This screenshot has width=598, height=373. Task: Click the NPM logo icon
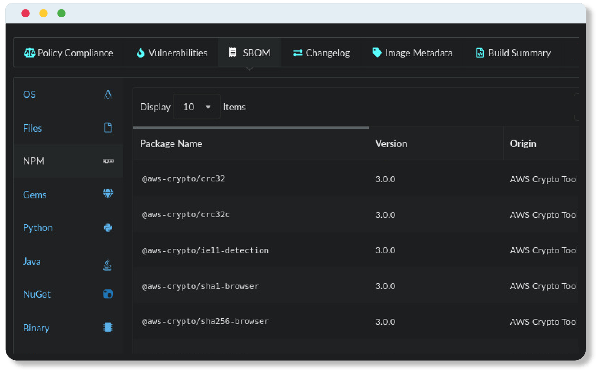(x=108, y=161)
